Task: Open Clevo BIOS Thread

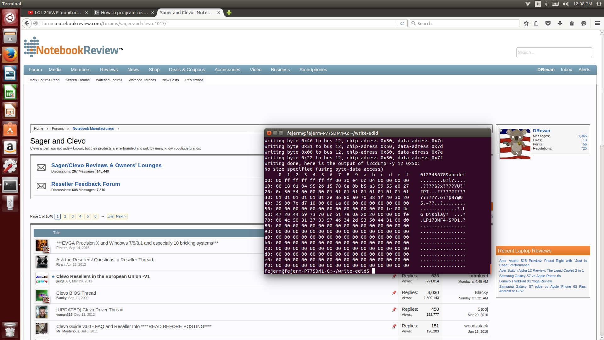Action: point(76,293)
